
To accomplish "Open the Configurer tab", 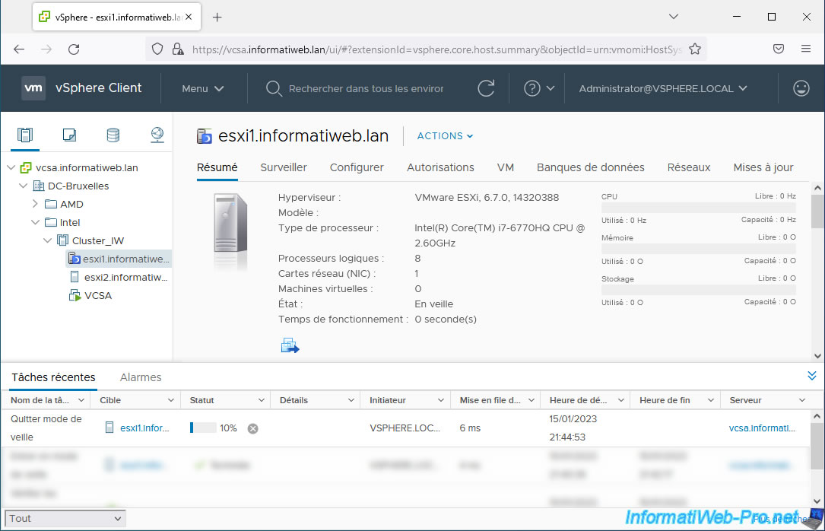I will [357, 167].
